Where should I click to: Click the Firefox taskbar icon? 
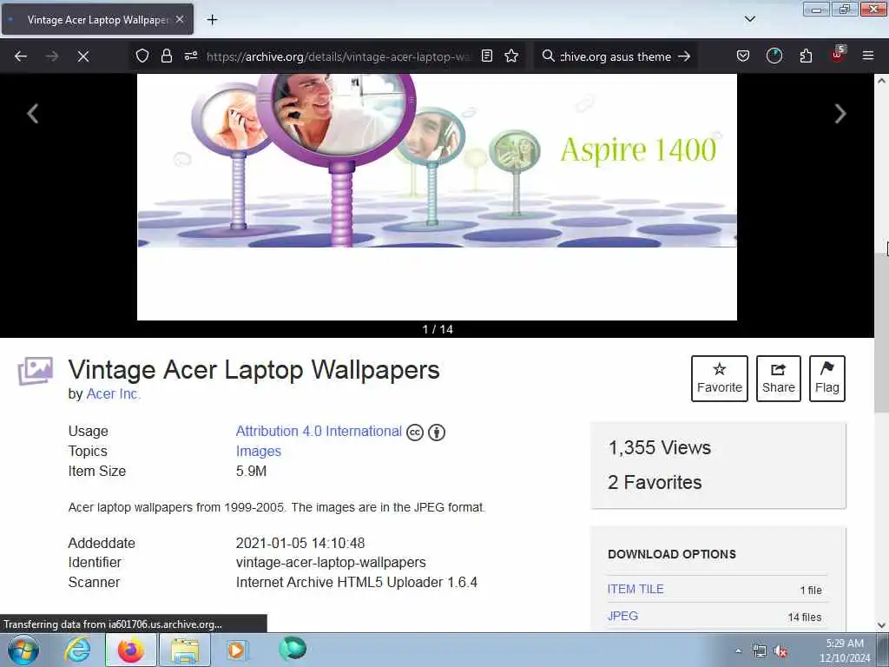click(130, 650)
